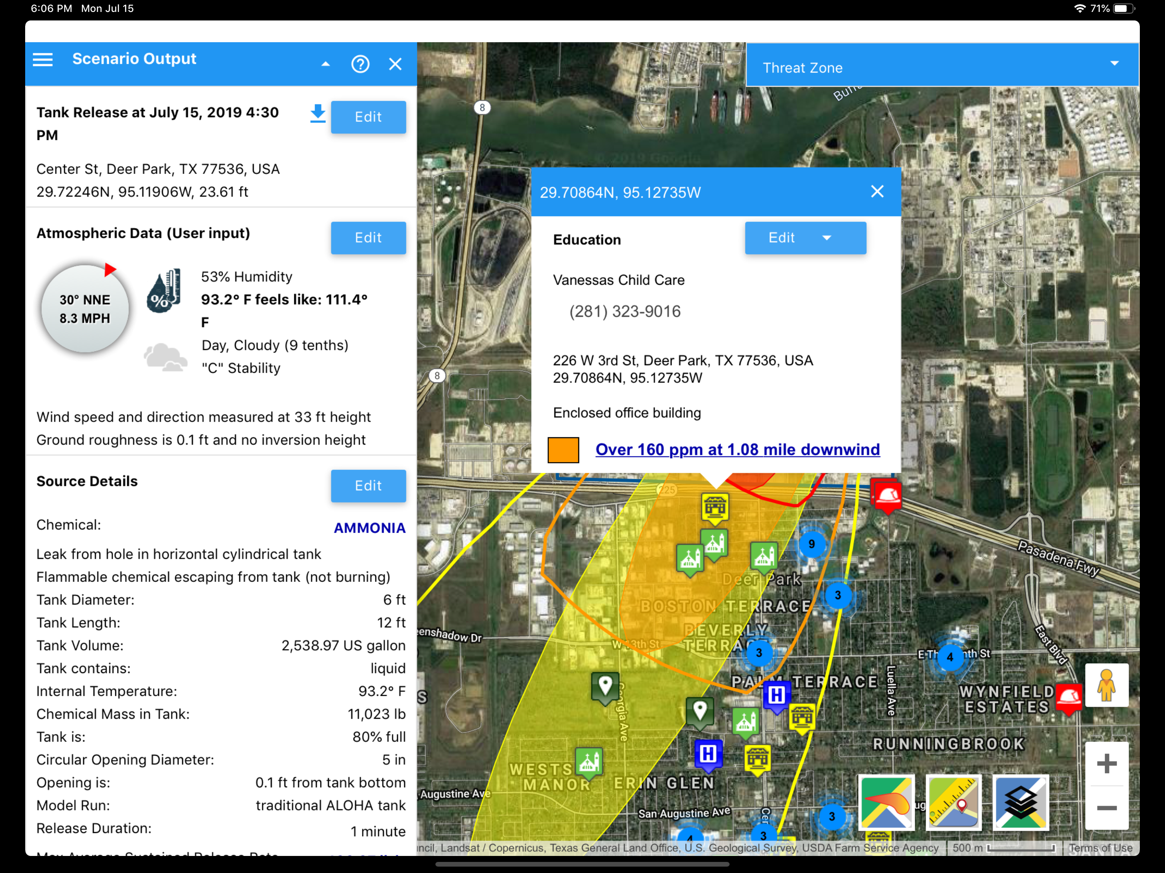
Task: Tap the phone number (281) 323-9016
Action: 625,312
